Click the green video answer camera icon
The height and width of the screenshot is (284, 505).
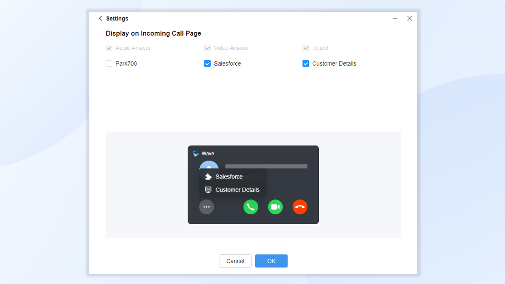275,207
